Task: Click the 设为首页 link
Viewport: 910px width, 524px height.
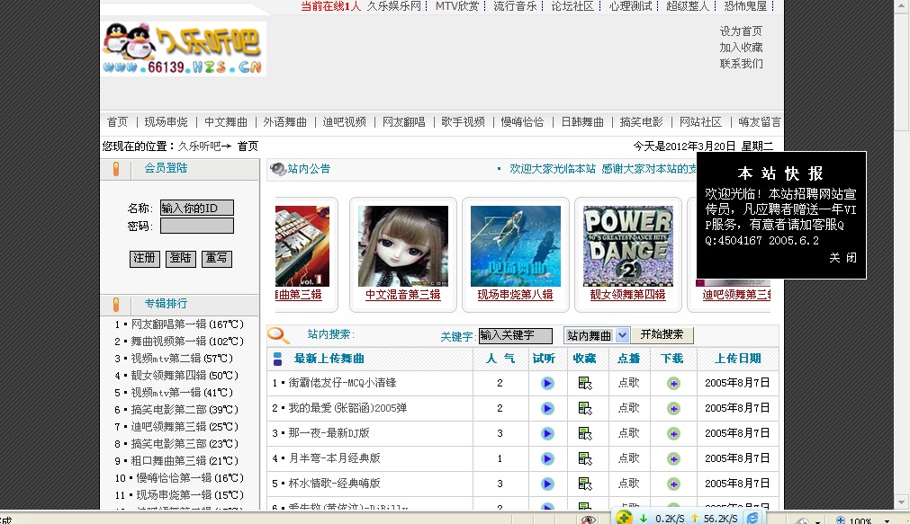Action: point(741,31)
